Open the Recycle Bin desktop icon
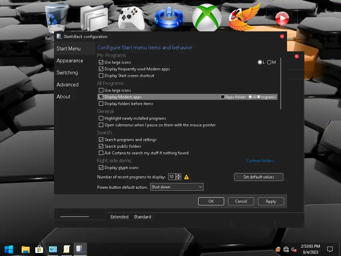The width and height of the screenshot is (341, 256). point(56,19)
